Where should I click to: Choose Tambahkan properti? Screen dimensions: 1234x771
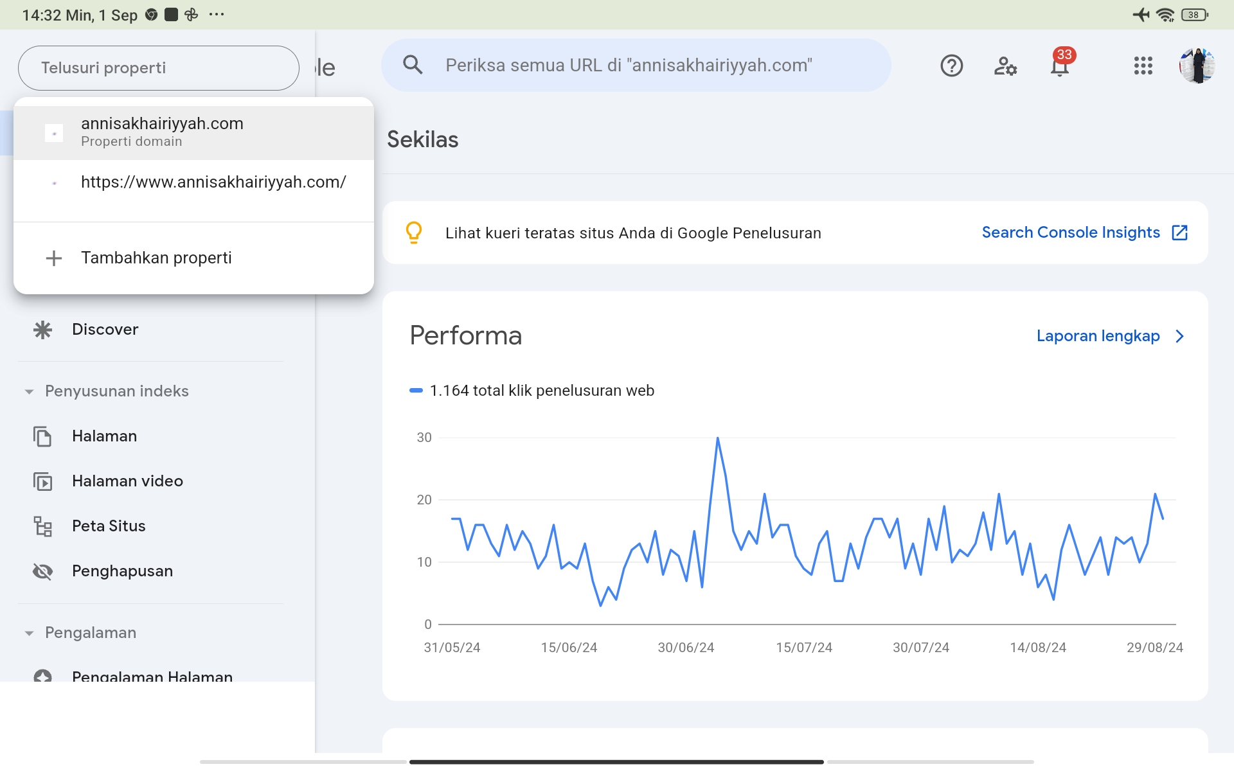pos(193,258)
